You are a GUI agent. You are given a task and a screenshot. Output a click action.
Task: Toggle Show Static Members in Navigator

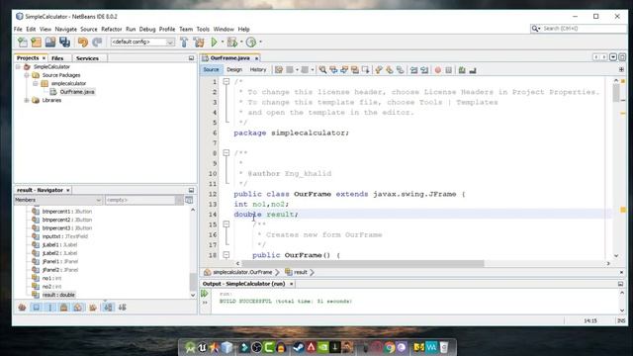(x=50, y=308)
